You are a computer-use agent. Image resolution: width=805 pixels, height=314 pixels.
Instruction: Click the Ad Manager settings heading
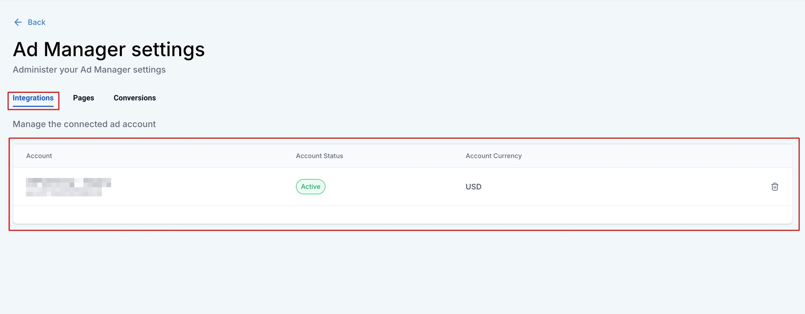[109, 49]
